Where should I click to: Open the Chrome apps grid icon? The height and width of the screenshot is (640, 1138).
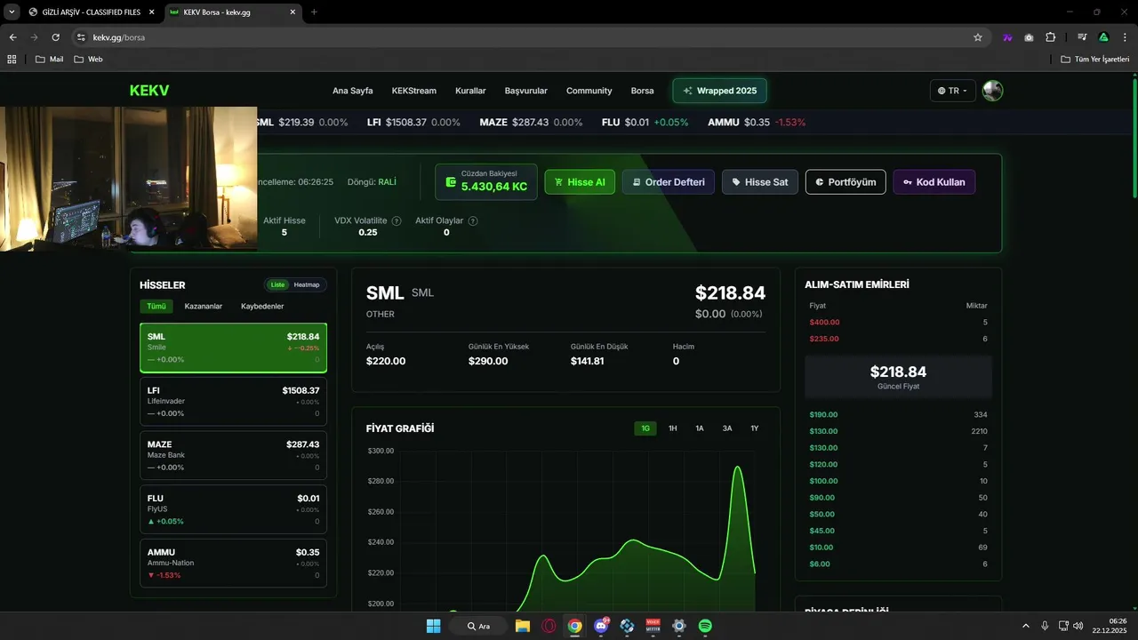pyautogui.click(x=12, y=59)
